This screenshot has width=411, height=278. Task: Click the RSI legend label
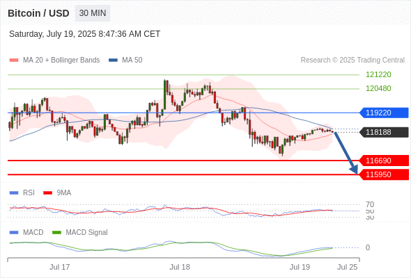[29, 193]
